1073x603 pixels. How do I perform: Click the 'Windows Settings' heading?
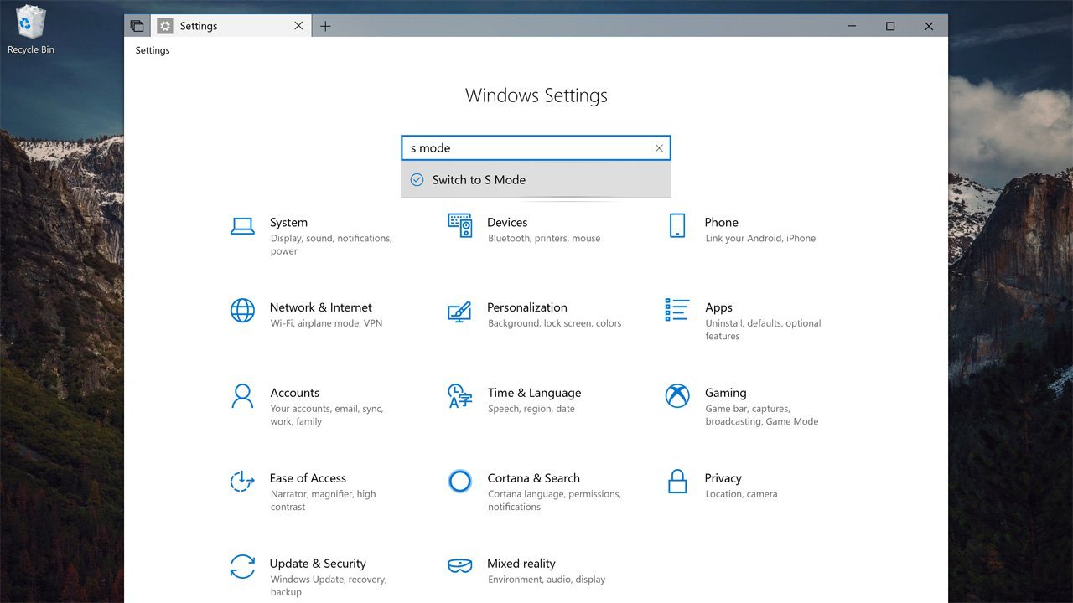(x=536, y=95)
